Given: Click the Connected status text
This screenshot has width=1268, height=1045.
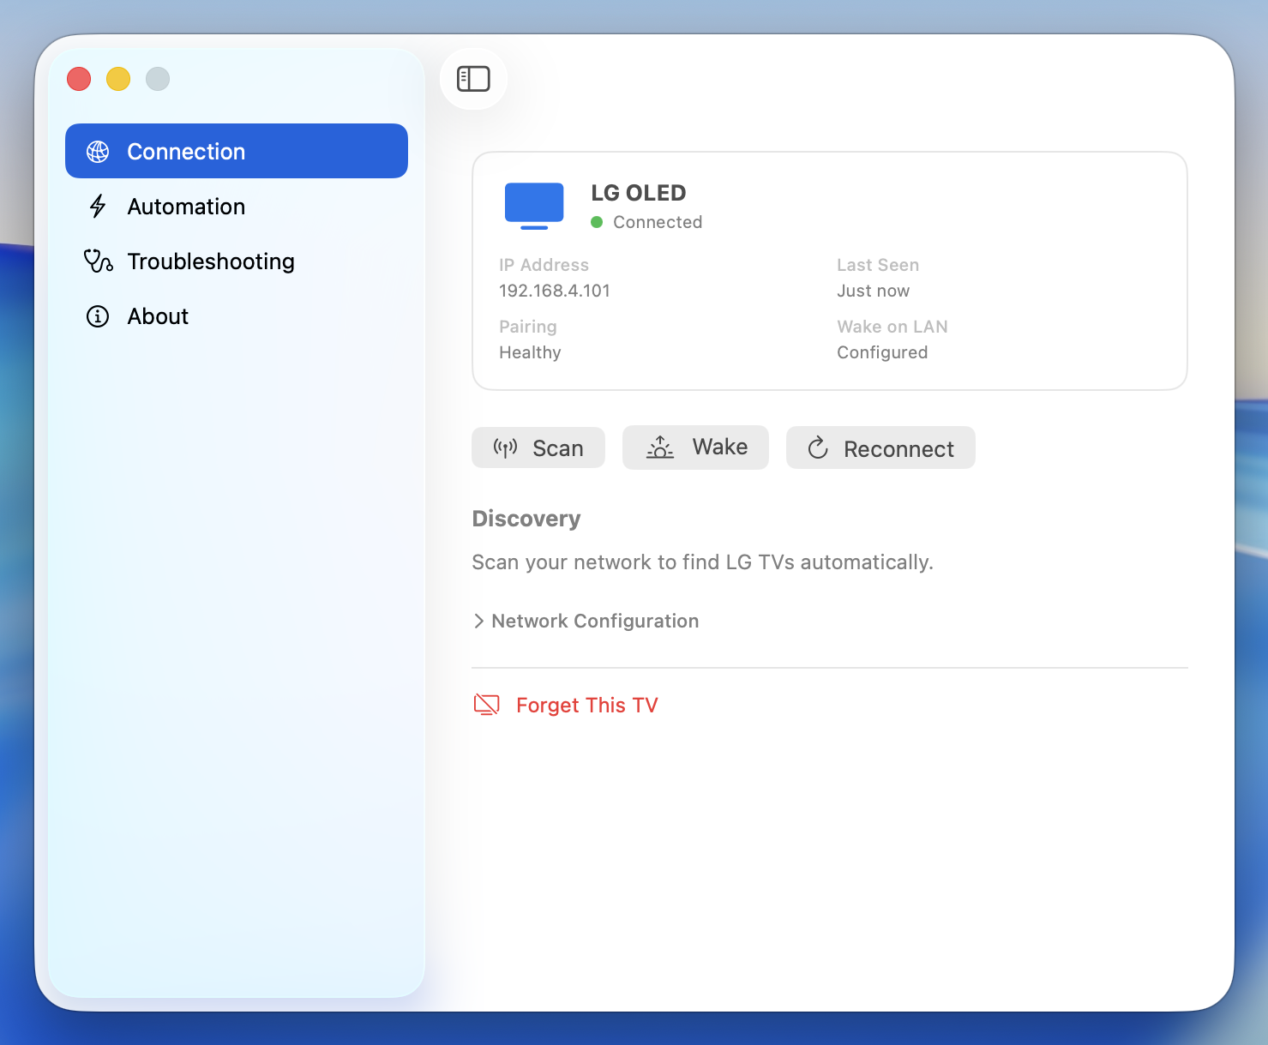Looking at the screenshot, I should [x=658, y=222].
